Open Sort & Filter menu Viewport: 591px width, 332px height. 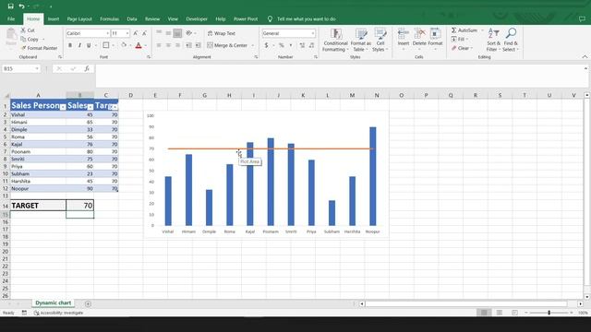[493, 40]
